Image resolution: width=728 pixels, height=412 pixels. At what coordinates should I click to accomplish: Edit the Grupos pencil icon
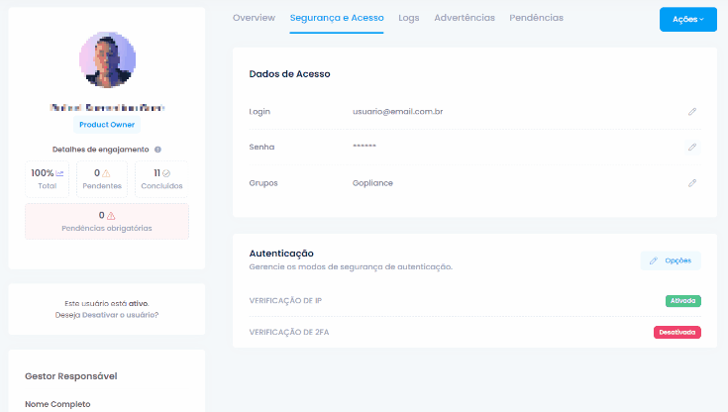(692, 183)
